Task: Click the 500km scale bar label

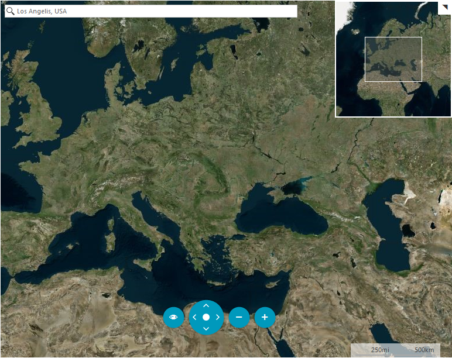Action: (424, 350)
